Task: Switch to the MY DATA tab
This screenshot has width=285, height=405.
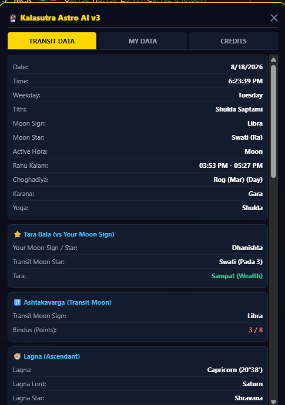Action: [x=143, y=41]
